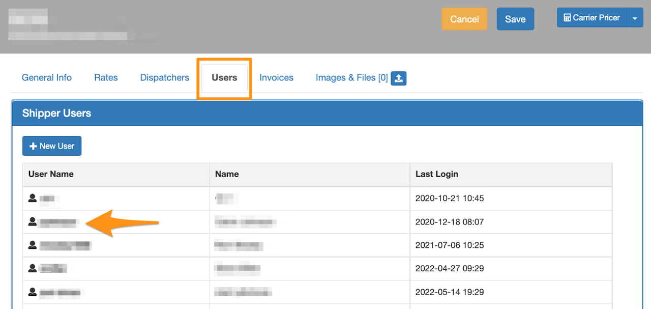Screen dimensions: 651x309
Task: Select the Users tab
Action: (x=224, y=78)
